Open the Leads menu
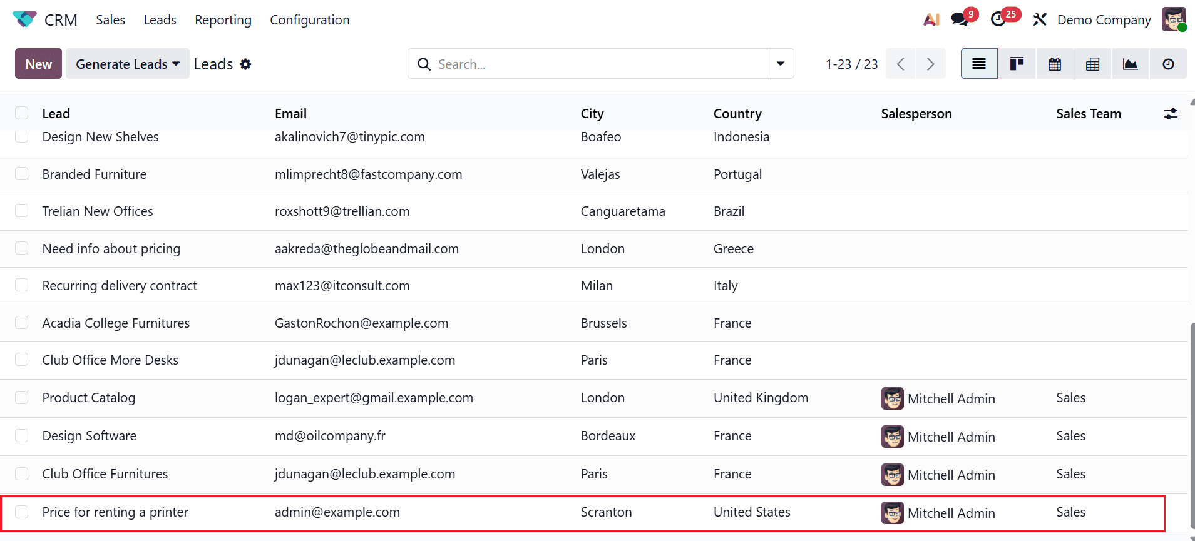This screenshot has width=1195, height=541. click(x=160, y=20)
